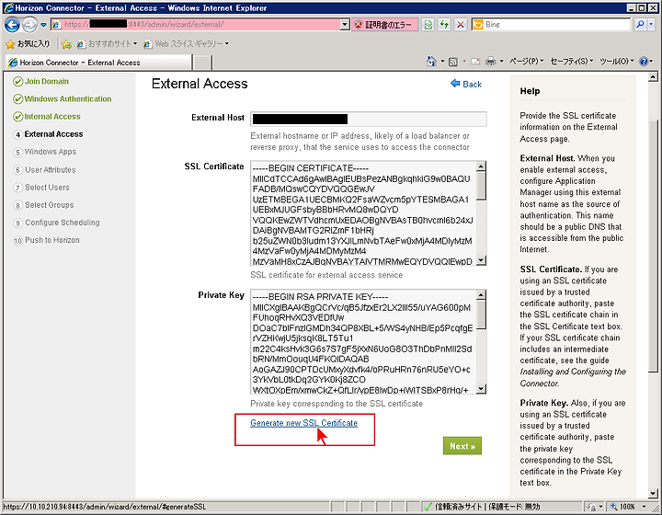Open the おすすめサイト suggested sites link
Screen dimensions: 662x515
tap(107, 43)
